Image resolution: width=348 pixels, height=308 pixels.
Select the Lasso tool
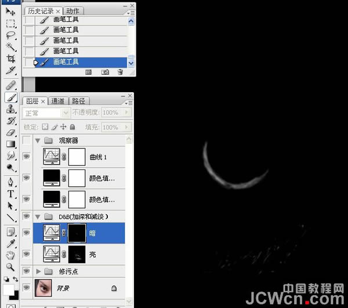[x=10, y=35]
